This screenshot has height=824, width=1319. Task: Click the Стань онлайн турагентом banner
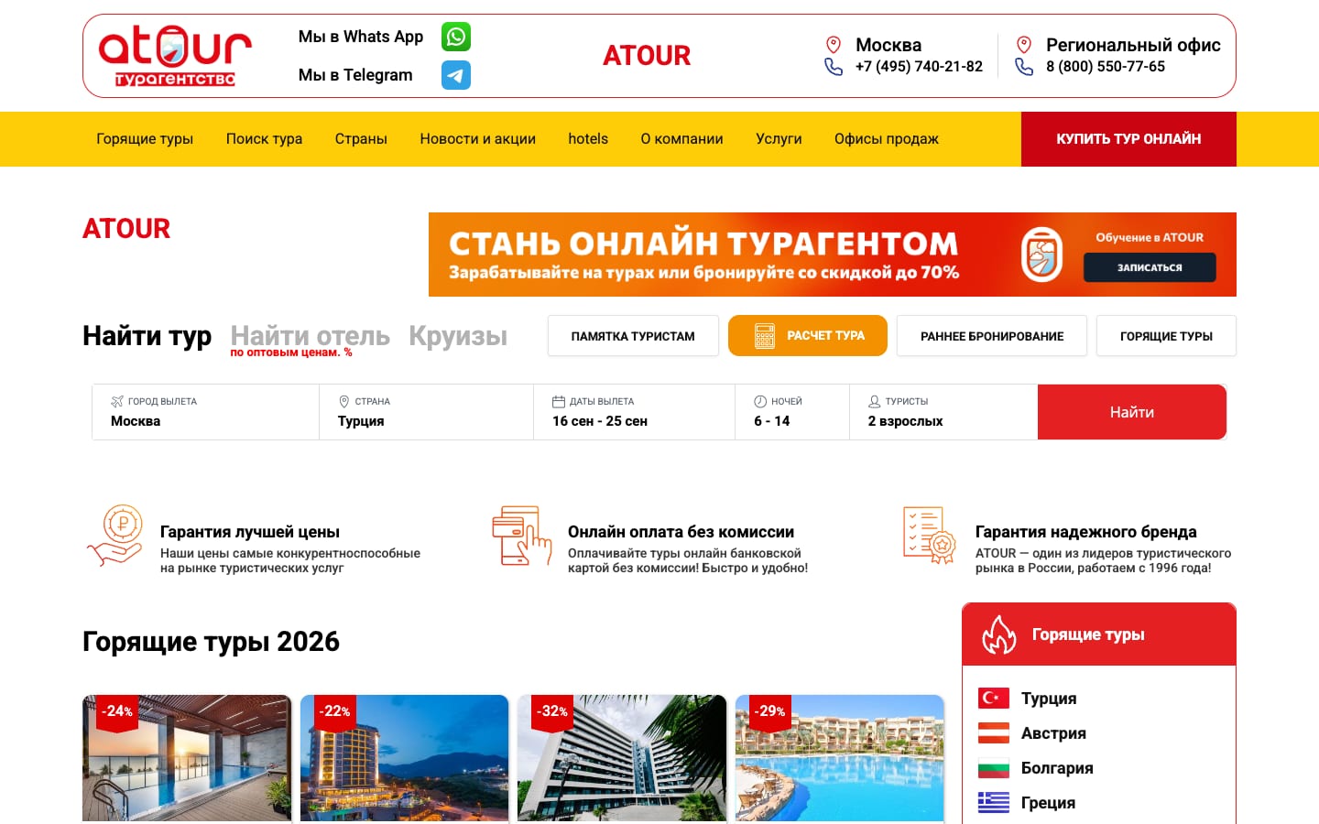coord(833,255)
